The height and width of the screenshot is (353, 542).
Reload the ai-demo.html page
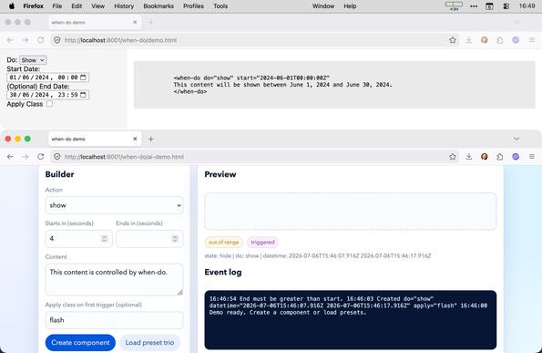[x=40, y=157]
